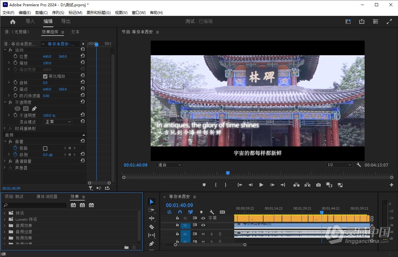Viewport: 398px width, 257px height.
Task: Toggle linked selection in timeline
Action: coord(191,212)
